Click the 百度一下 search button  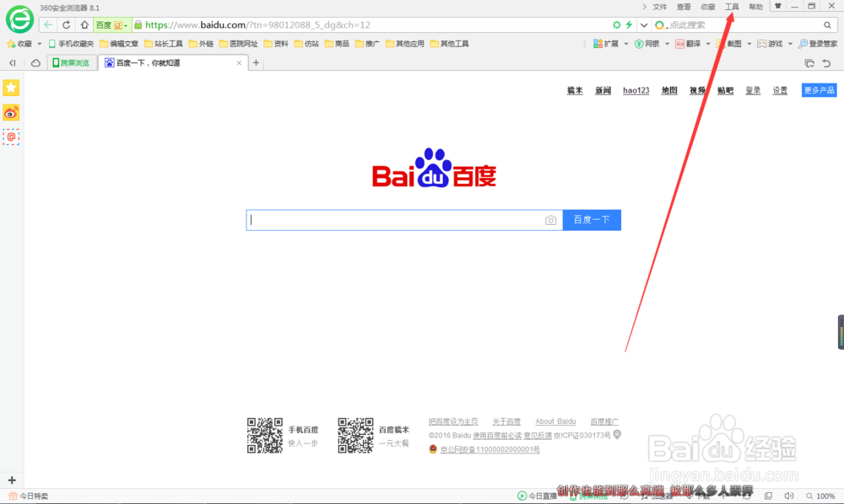[x=592, y=219]
